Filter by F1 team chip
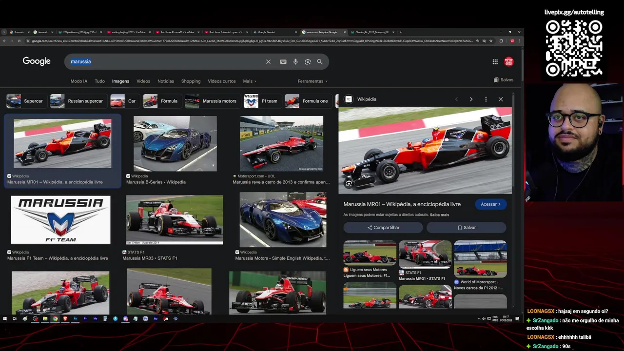Screen dimensions: 624x351 tap(263, 101)
